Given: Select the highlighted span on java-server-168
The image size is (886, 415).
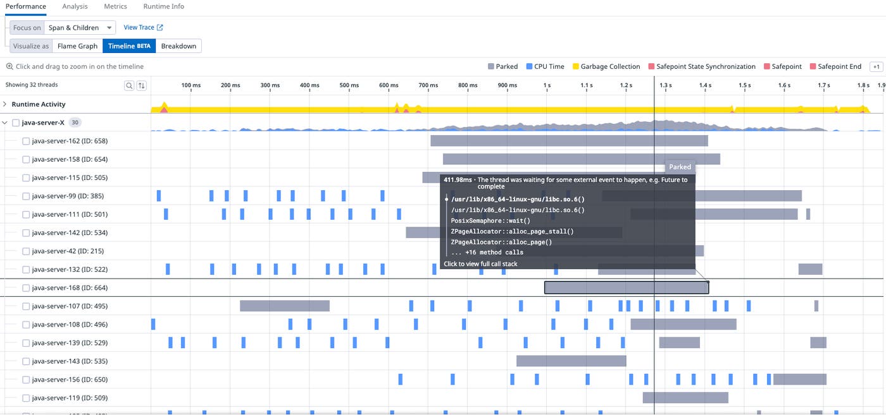Looking at the screenshot, I should click(x=626, y=287).
